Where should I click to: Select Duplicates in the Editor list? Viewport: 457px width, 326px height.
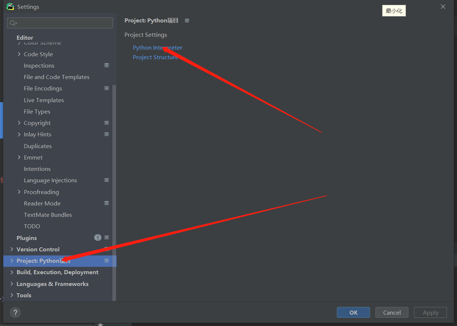38,146
